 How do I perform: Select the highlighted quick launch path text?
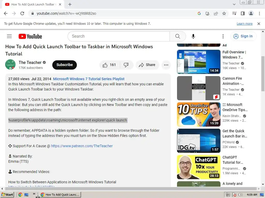coord(68,120)
